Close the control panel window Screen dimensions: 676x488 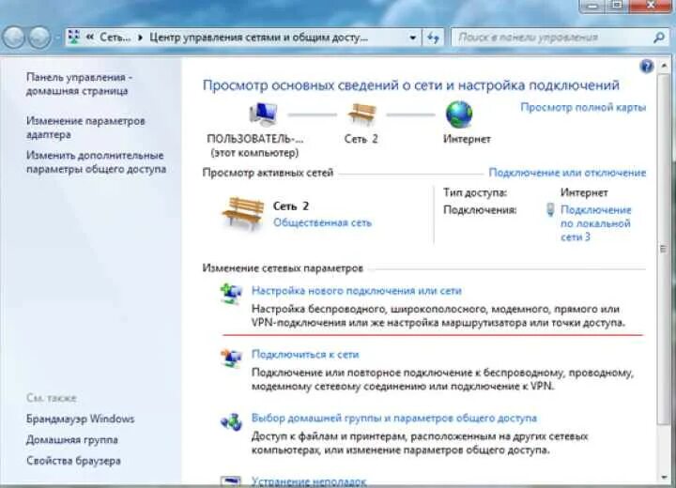coord(652,6)
